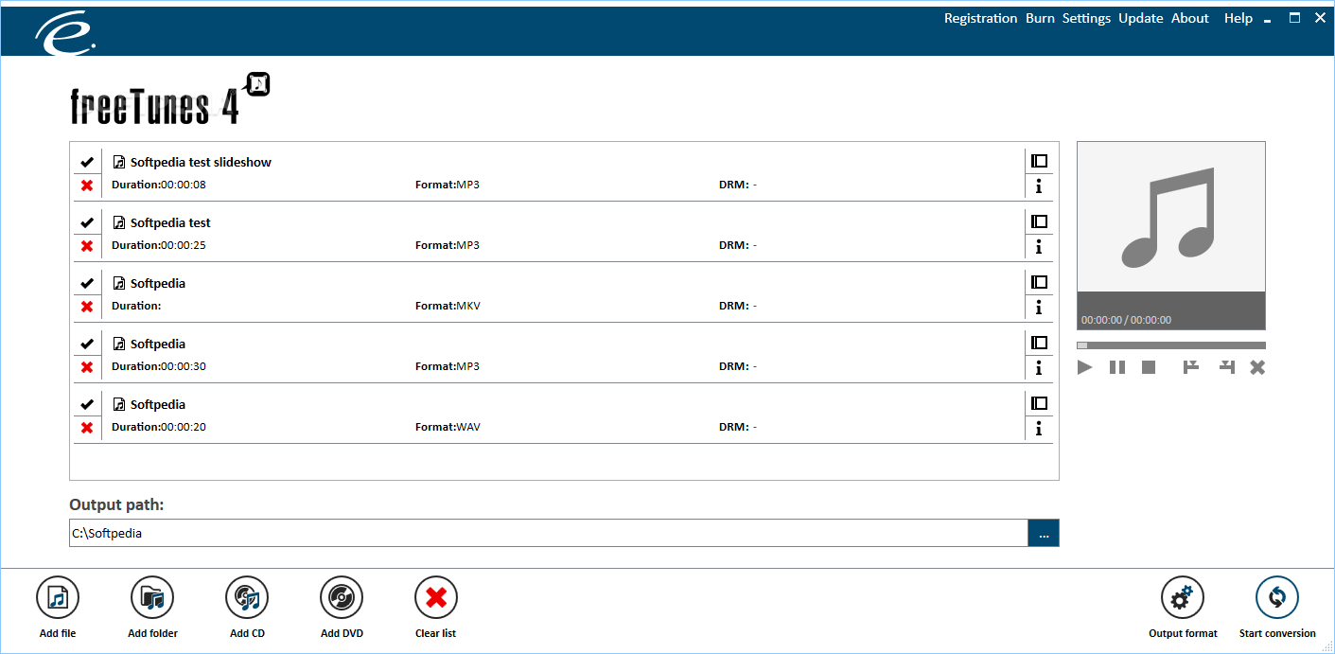The height and width of the screenshot is (654, 1335).
Task: Toggle checkmark for Softpedia test
Action: click(87, 222)
